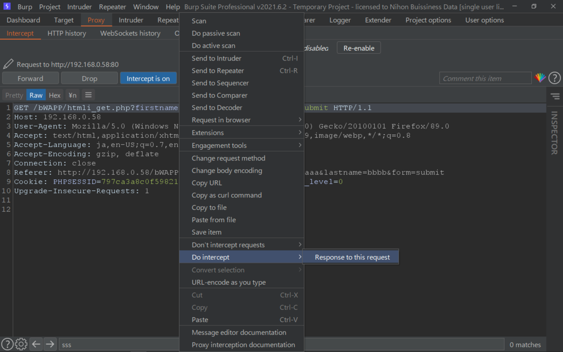Click the Drop button
The image size is (563, 352).
click(x=89, y=78)
